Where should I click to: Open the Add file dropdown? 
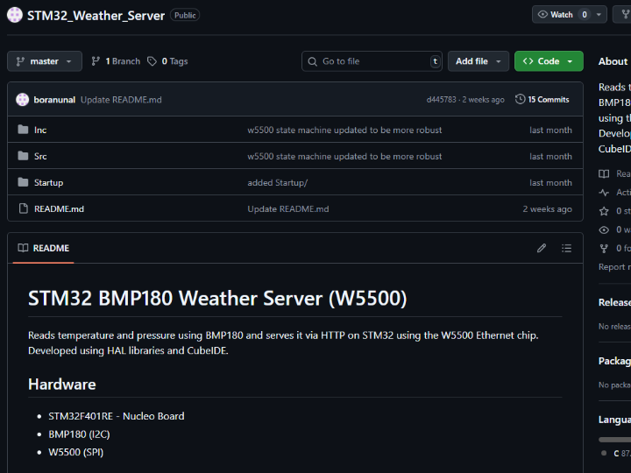click(x=479, y=61)
